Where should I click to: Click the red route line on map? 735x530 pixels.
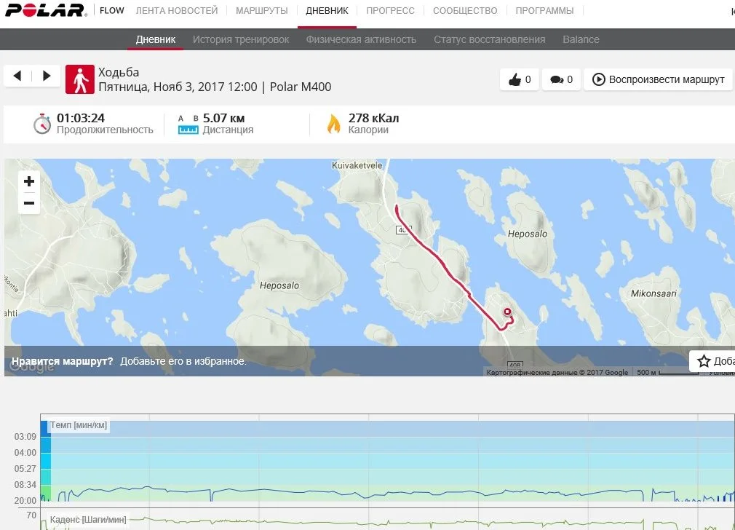(x=442, y=263)
